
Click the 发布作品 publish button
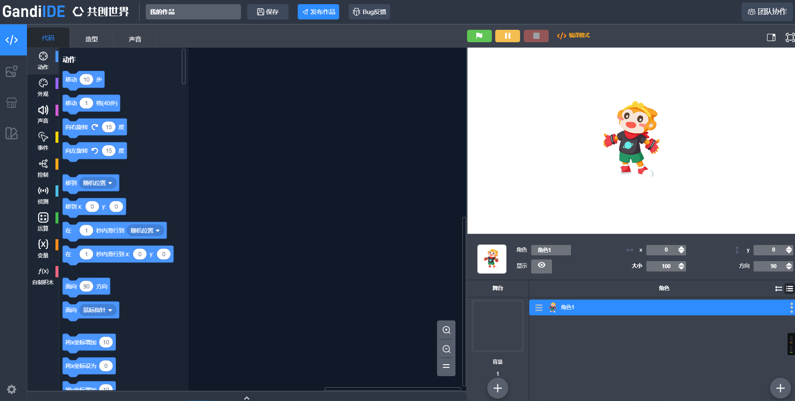[318, 12]
